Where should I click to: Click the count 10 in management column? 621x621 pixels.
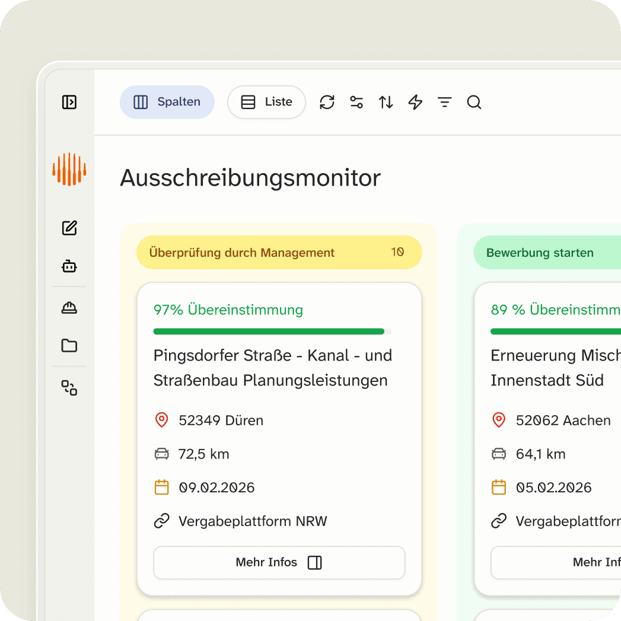point(397,252)
